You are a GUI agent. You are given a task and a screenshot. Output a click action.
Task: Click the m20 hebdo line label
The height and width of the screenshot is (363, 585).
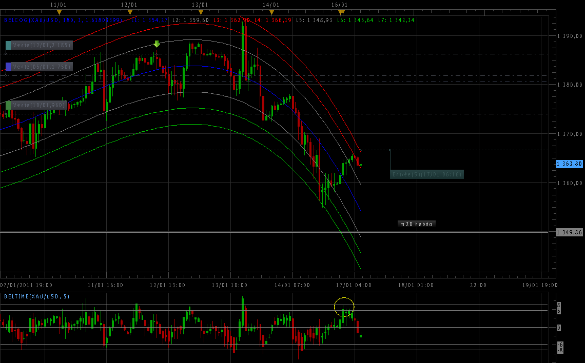coord(417,224)
